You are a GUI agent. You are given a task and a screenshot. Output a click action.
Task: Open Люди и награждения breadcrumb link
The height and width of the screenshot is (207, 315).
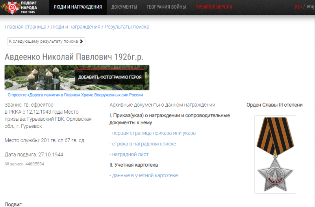point(76,27)
